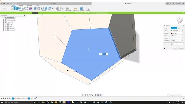
Task: Select the Press Pull tool icon
Action: click(35, 8)
